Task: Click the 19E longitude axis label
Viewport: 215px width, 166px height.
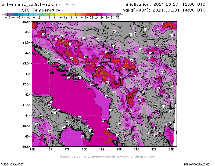Action: click(x=102, y=149)
